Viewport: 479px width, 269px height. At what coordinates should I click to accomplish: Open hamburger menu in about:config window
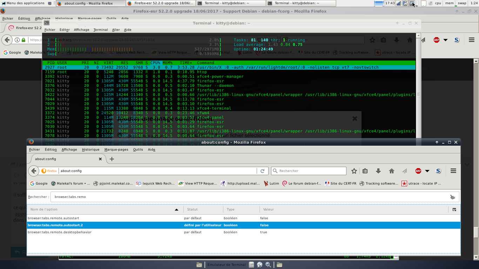(x=453, y=171)
